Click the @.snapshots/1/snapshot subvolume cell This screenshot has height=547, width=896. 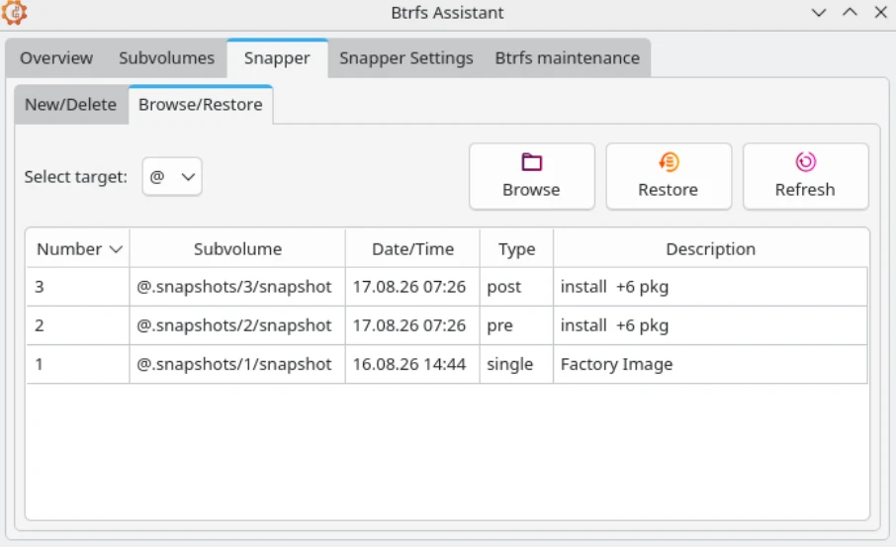click(x=237, y=364)
